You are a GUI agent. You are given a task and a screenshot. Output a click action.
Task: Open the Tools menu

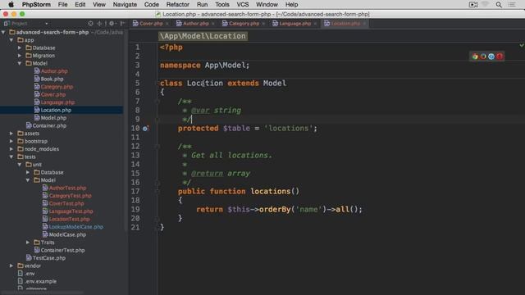(222, 5)
